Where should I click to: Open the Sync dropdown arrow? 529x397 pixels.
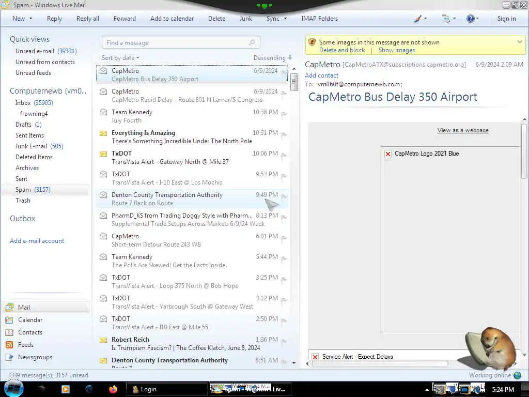pos(285,19)
